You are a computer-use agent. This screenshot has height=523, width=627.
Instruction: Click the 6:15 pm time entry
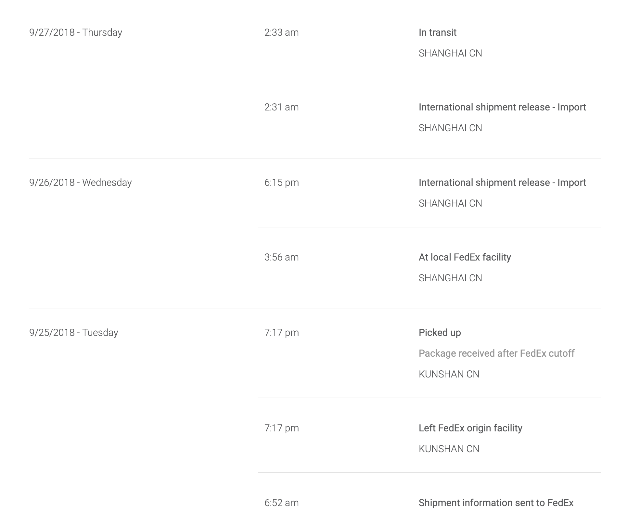(281, 183)
